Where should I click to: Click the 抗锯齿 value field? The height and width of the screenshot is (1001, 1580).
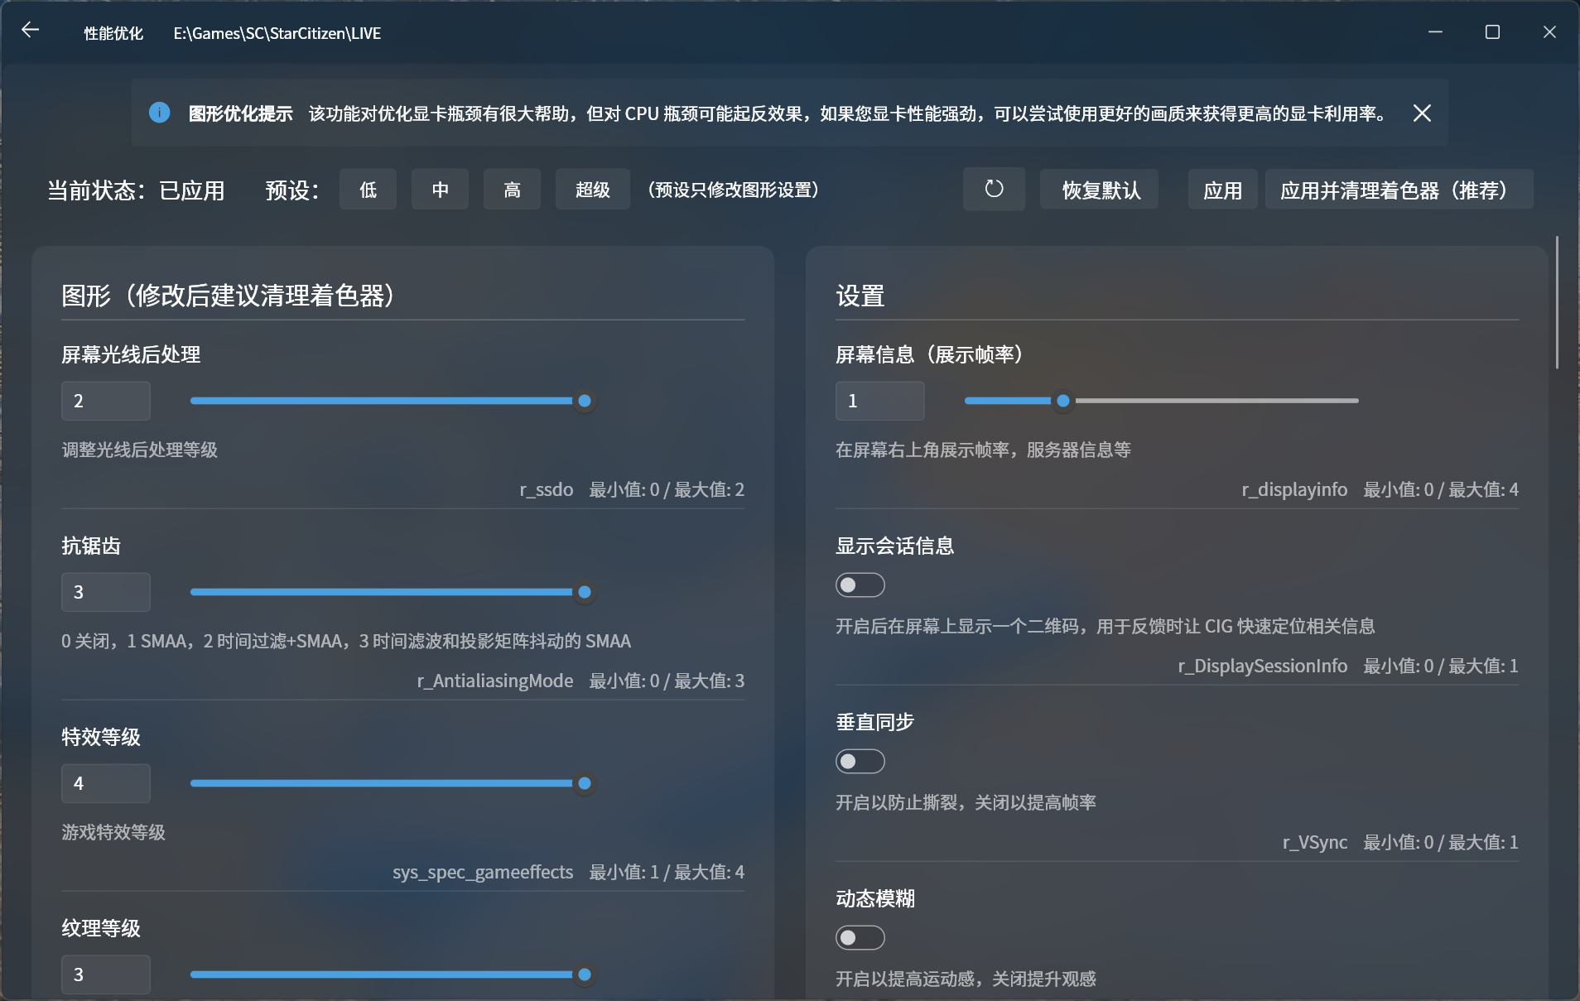point(106,592)
